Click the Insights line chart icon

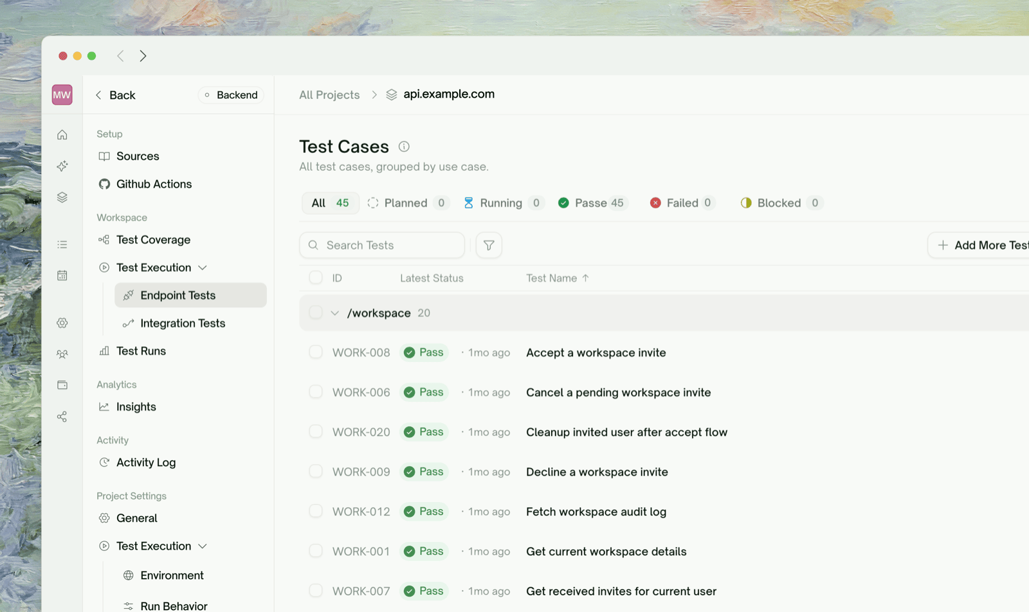point(104,407)
